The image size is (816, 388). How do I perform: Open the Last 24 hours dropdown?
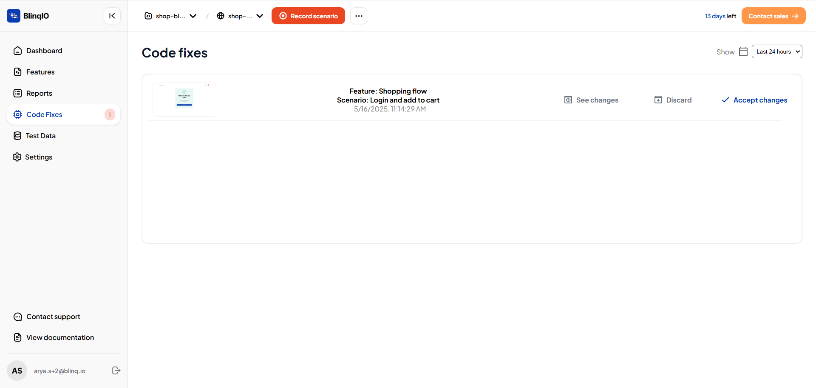pyautogui.click(x=777, y=51)
